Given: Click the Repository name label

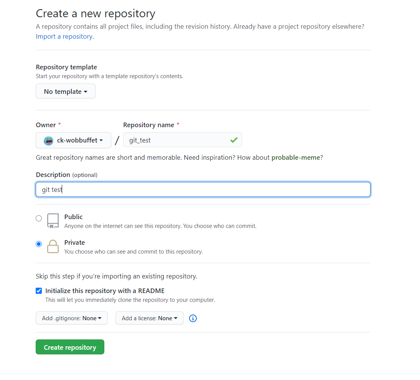Looking at the screenshot, I should 149,125.
